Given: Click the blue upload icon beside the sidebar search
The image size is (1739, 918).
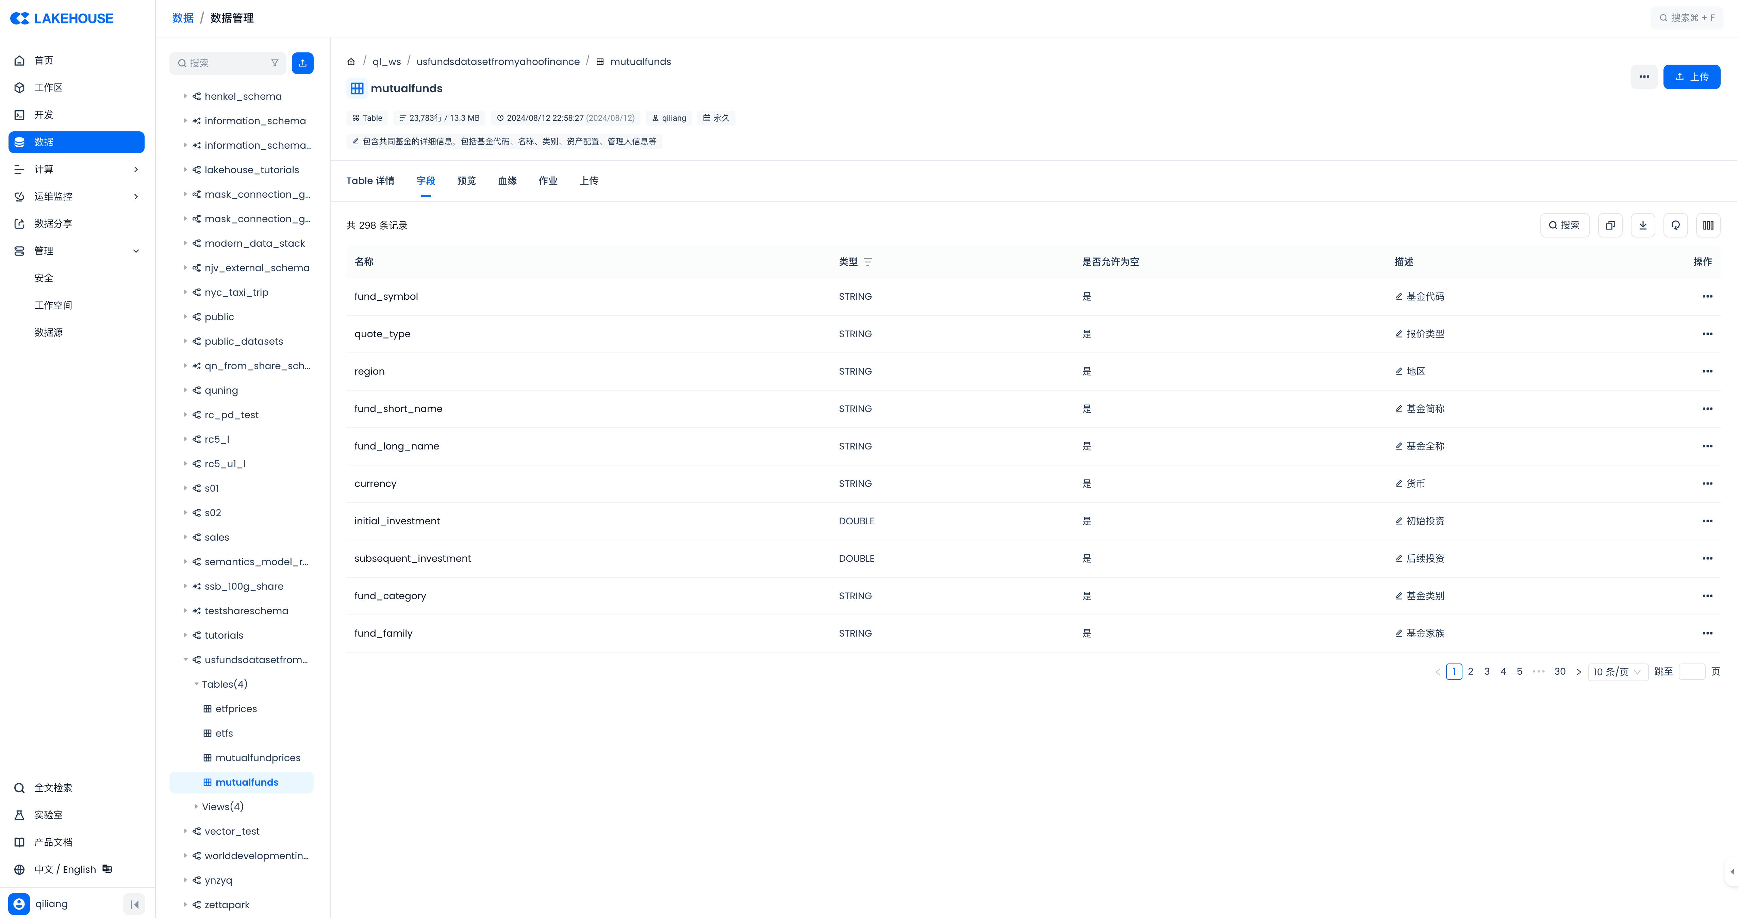Looking at the screenshot, I should tap(302, 63).
